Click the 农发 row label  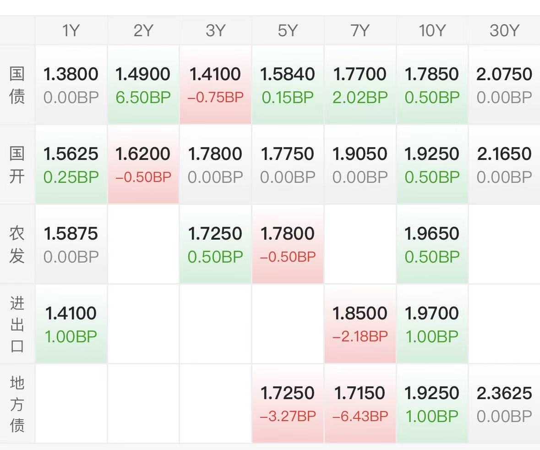click(x=17, y=245)
